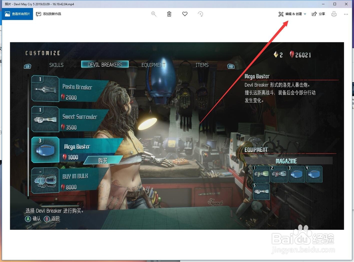Click the Pasta Breaker 2000 price
Screen dimensions: 354x262
pos(69,97)
